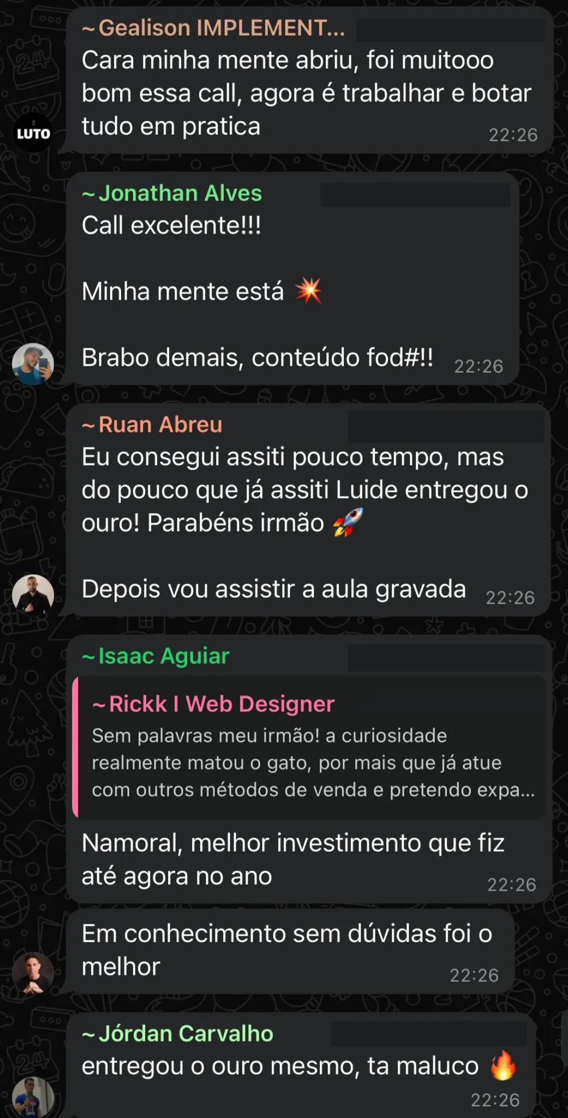Open contact Ruan Abreu from name label
This screenshot has width=568, height=1118.
152,425
